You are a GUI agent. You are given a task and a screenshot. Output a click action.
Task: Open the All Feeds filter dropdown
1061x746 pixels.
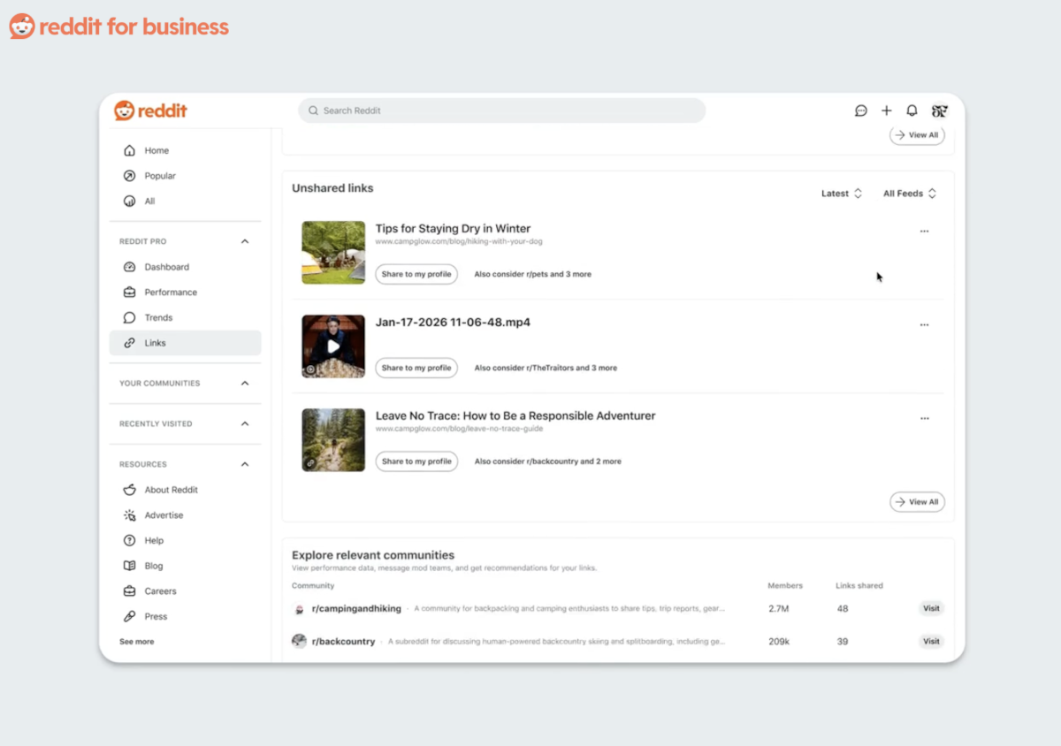coord(909,194)
